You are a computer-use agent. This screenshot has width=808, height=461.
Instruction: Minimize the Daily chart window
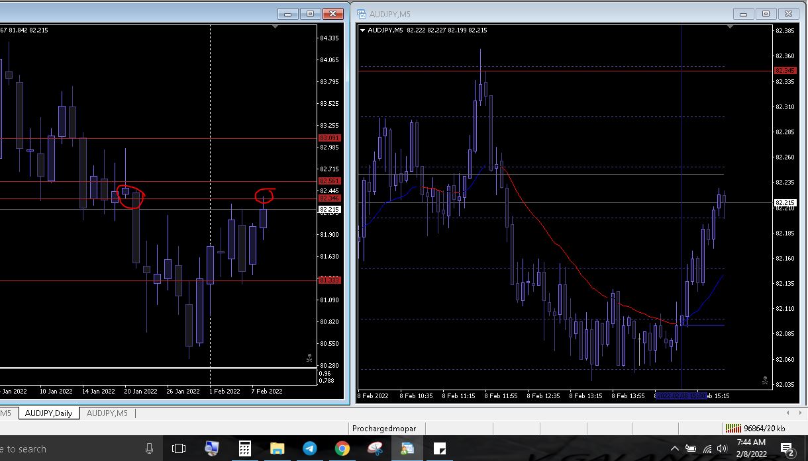pos(287,13)
